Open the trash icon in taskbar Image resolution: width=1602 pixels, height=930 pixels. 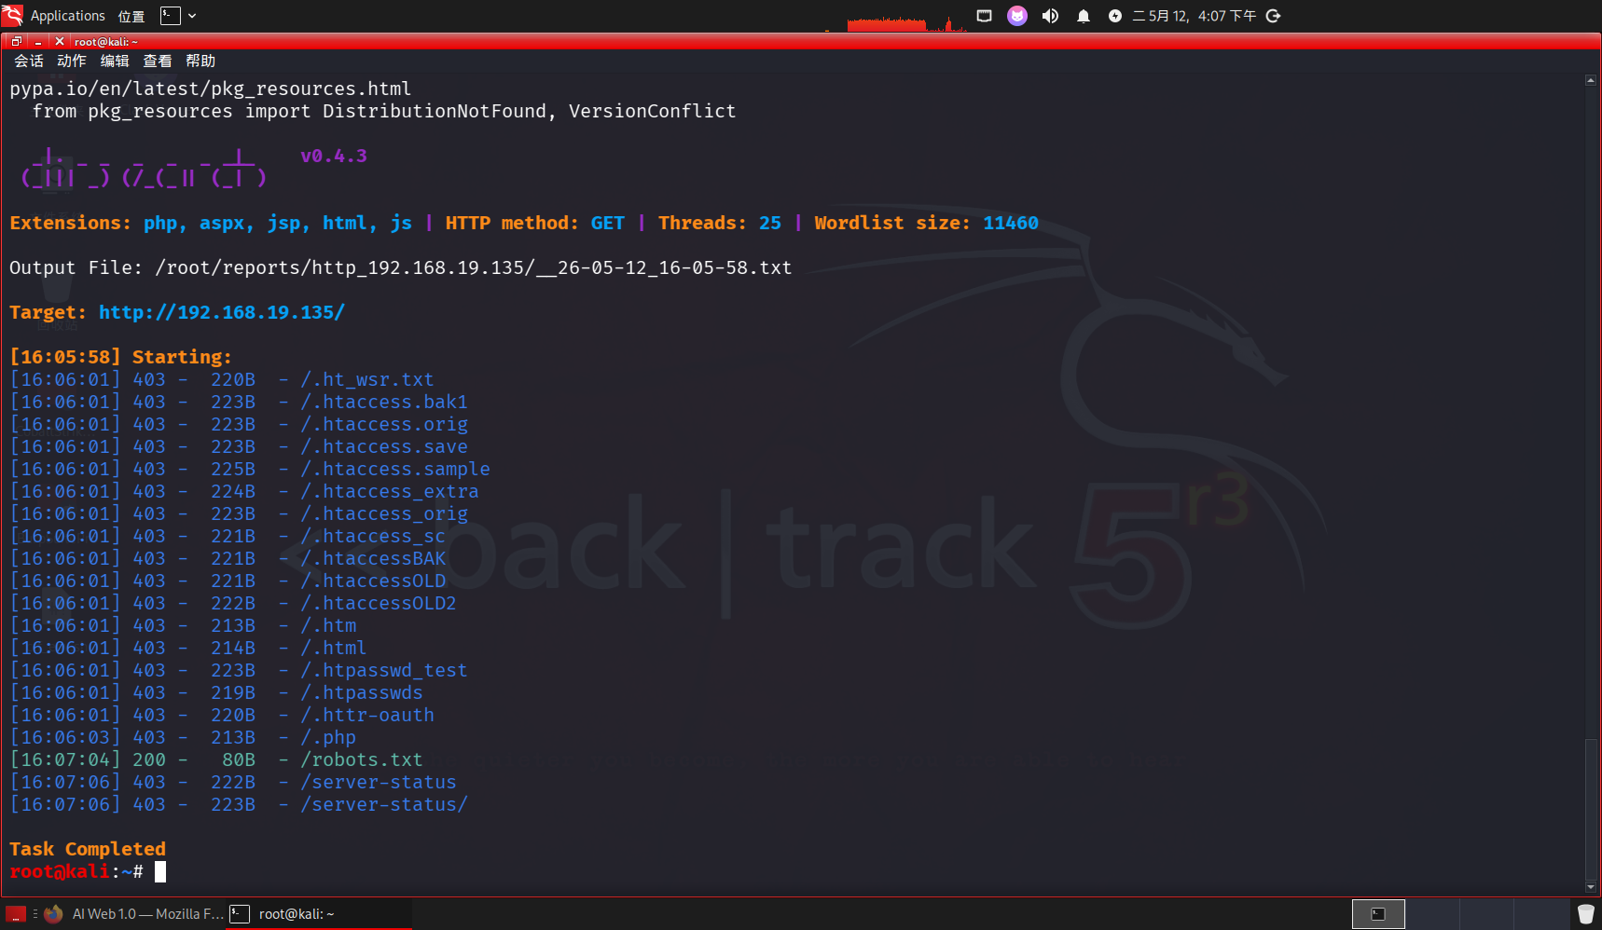[x=1585, y=914]
